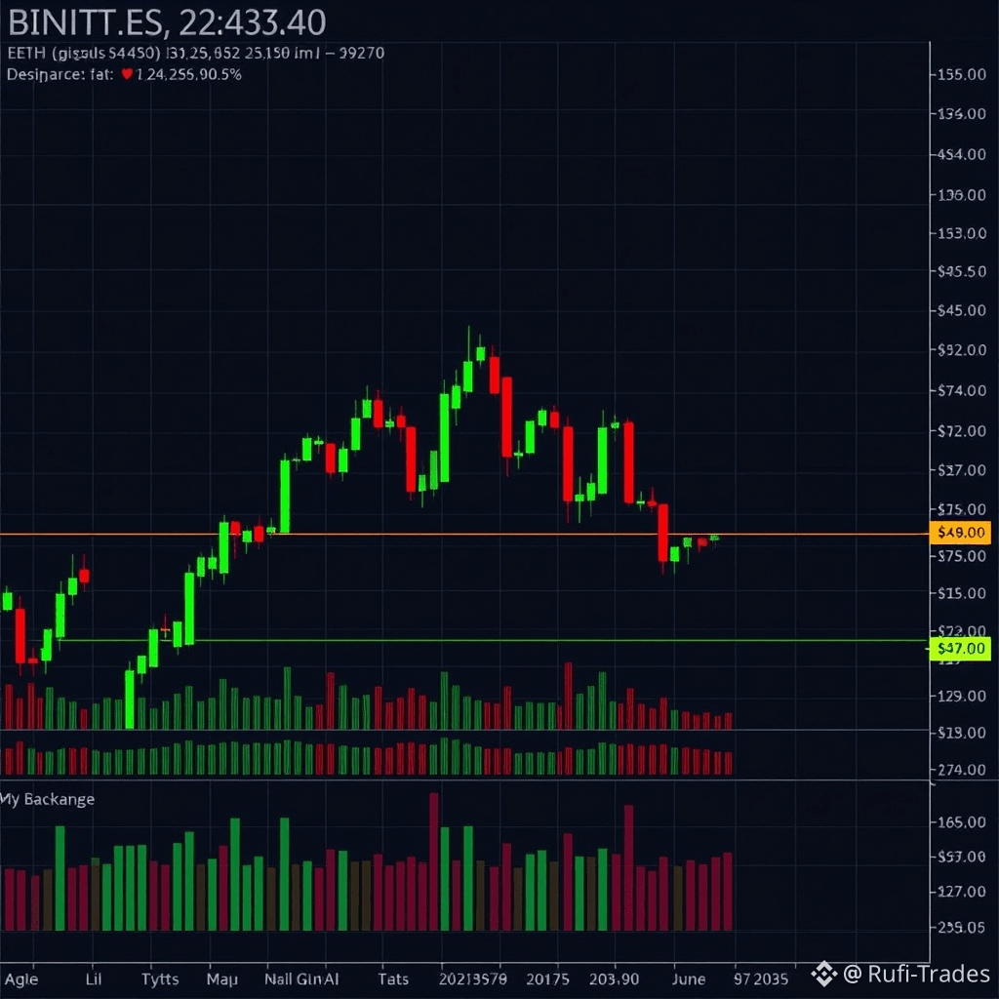Click the $27.00 price axis label
The width and height of the screenshot is (999, 999).
coord(961,470)
